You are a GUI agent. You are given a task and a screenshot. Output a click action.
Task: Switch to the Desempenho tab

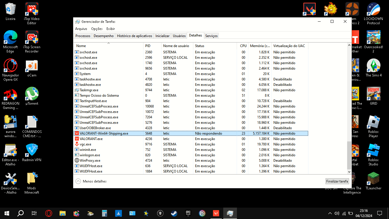point(104,36)
